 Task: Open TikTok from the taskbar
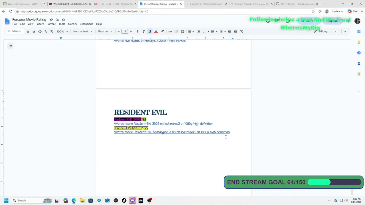click(x=124, y=200)
